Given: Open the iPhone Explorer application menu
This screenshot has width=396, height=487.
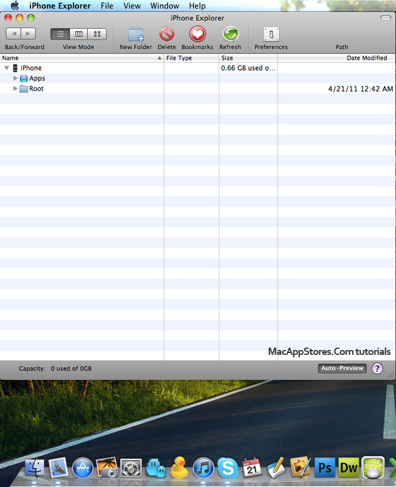Looking at the screenshot, I should tap(60, 5).
